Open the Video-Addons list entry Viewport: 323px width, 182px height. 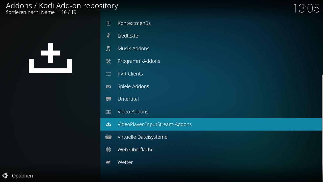[211, 112]
